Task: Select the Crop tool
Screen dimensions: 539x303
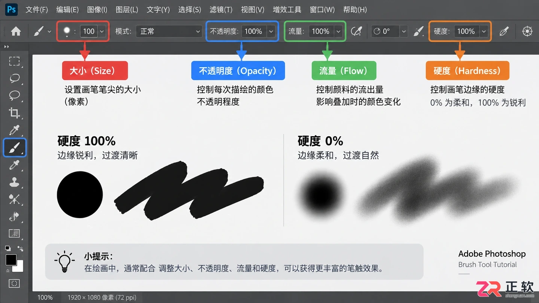Action: 14,113
